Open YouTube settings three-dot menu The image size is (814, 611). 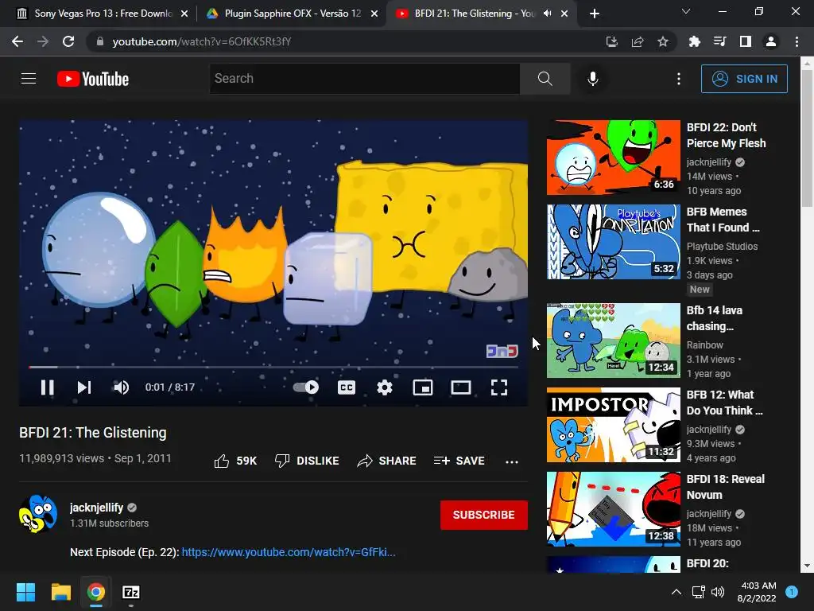coord(679,79)
